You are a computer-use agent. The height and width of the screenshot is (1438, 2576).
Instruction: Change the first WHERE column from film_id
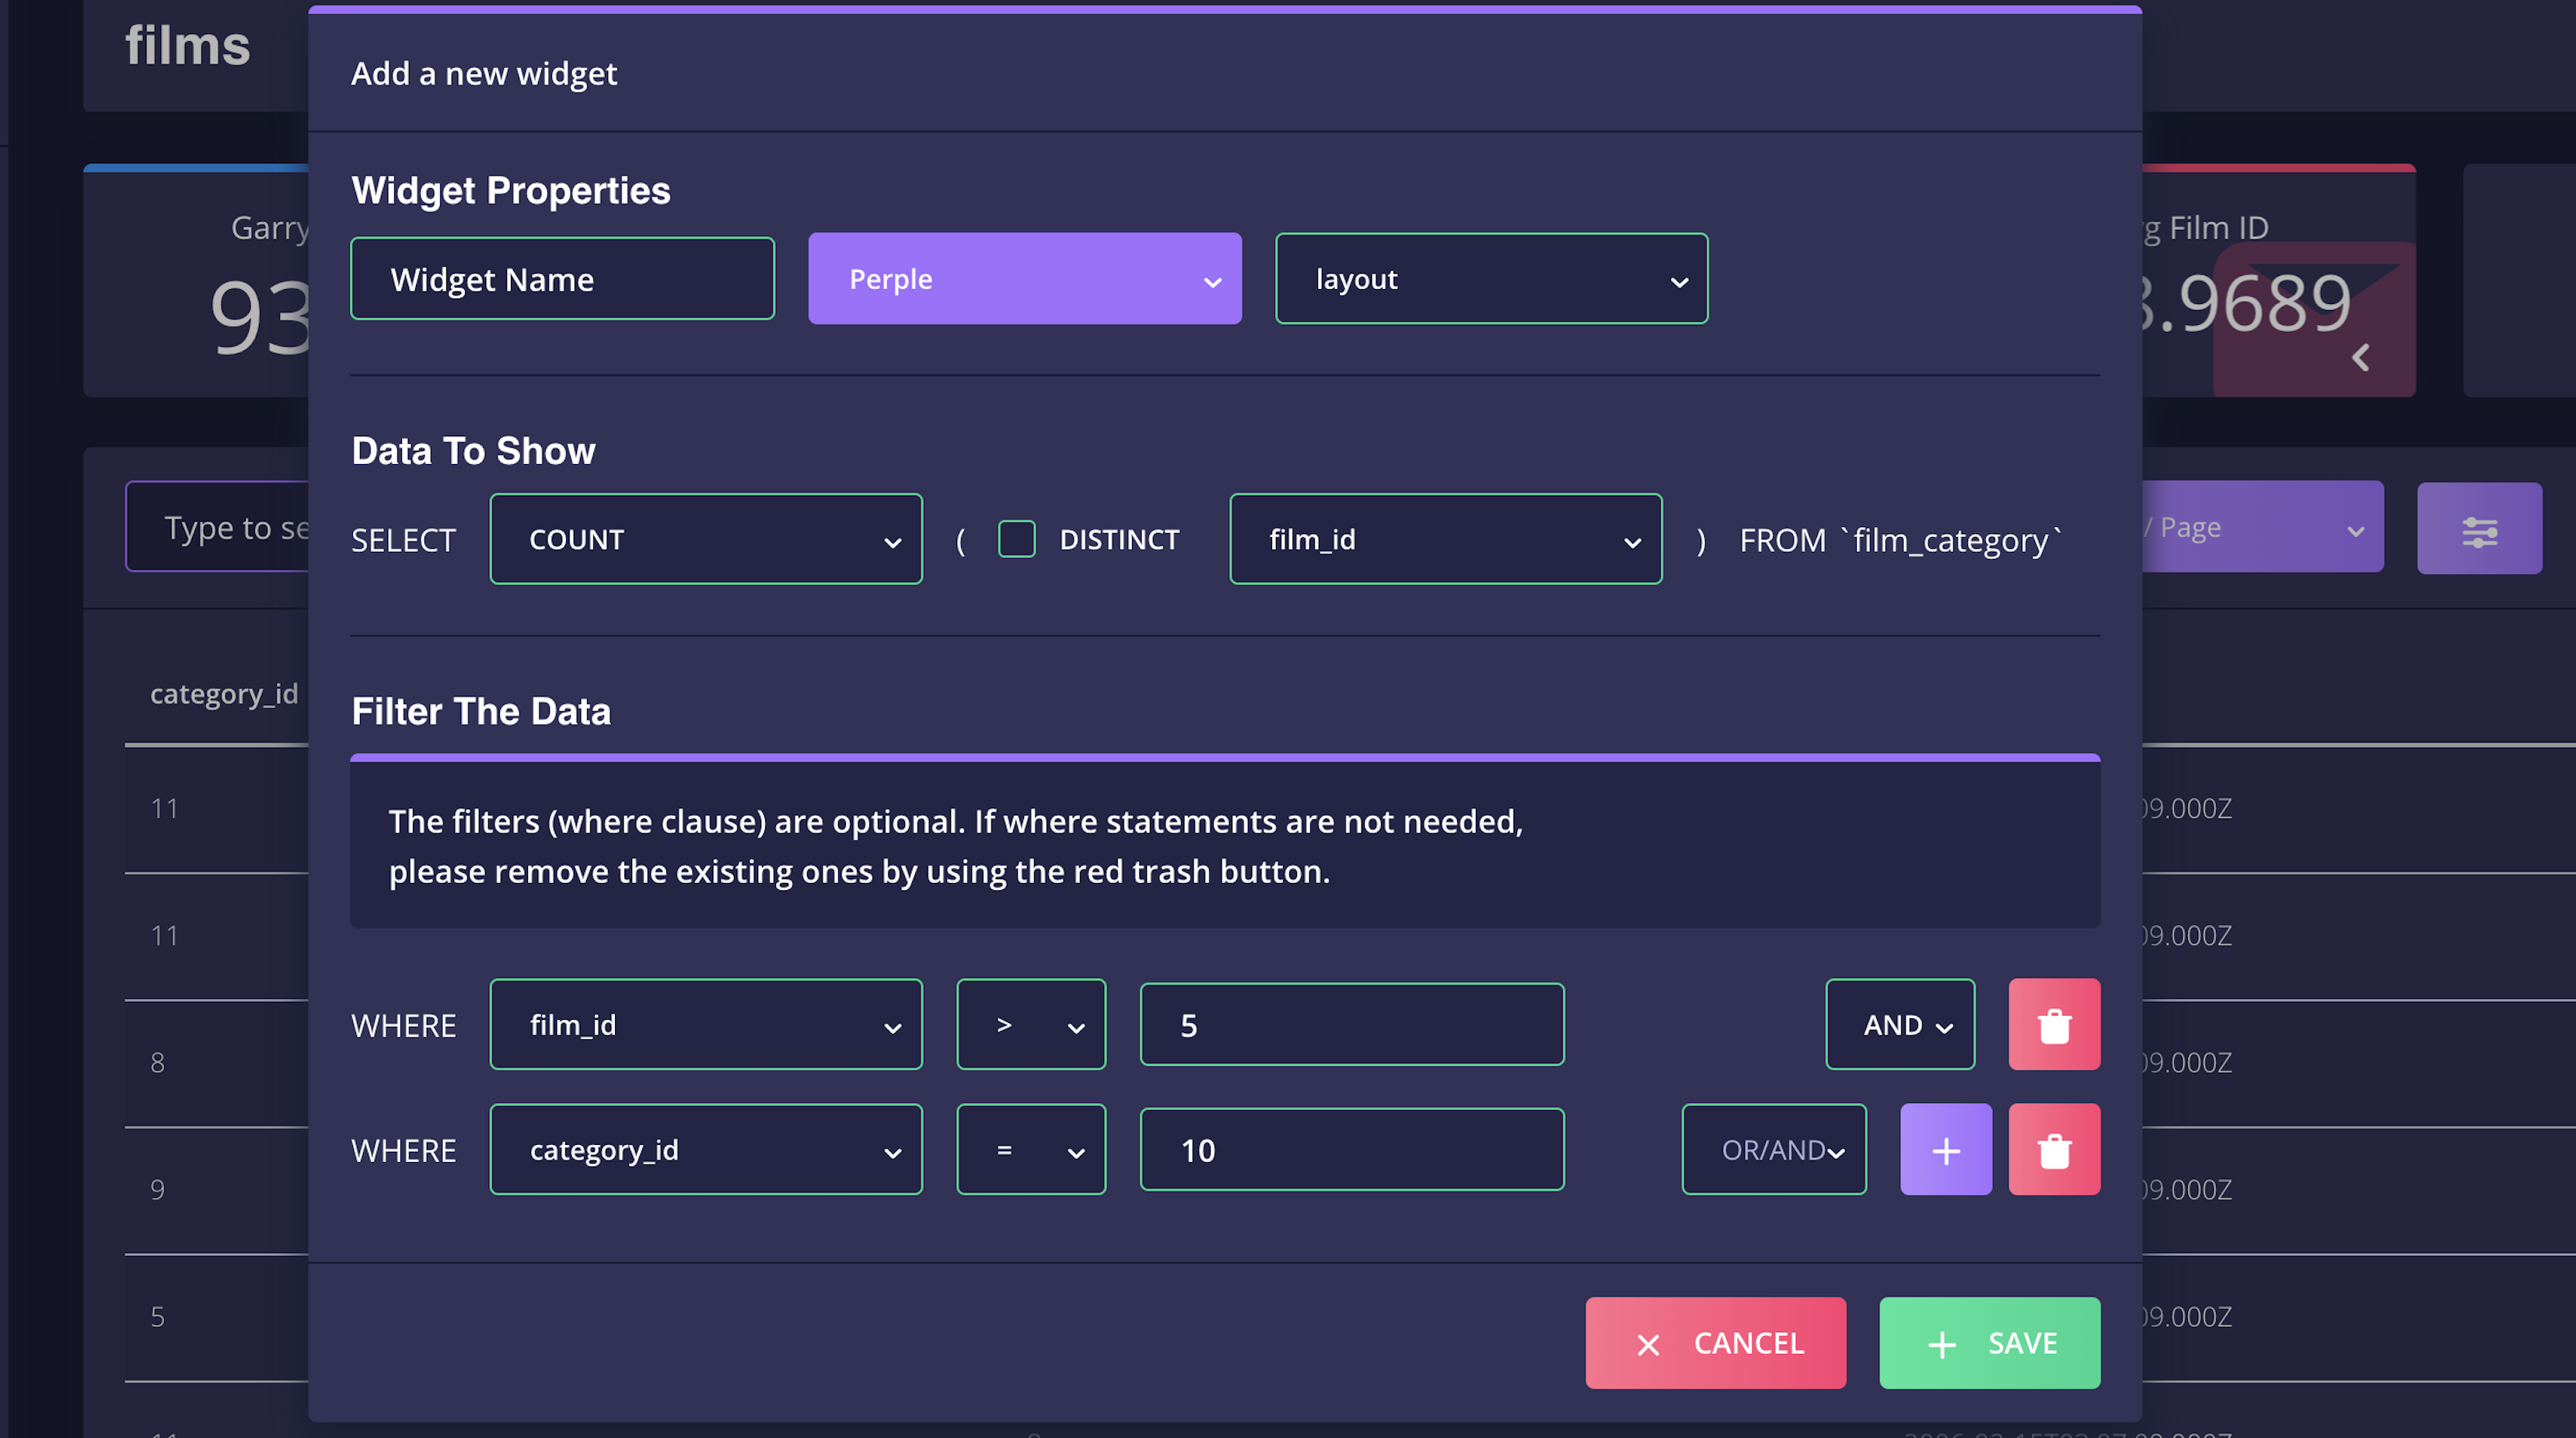coord(706,1025)
